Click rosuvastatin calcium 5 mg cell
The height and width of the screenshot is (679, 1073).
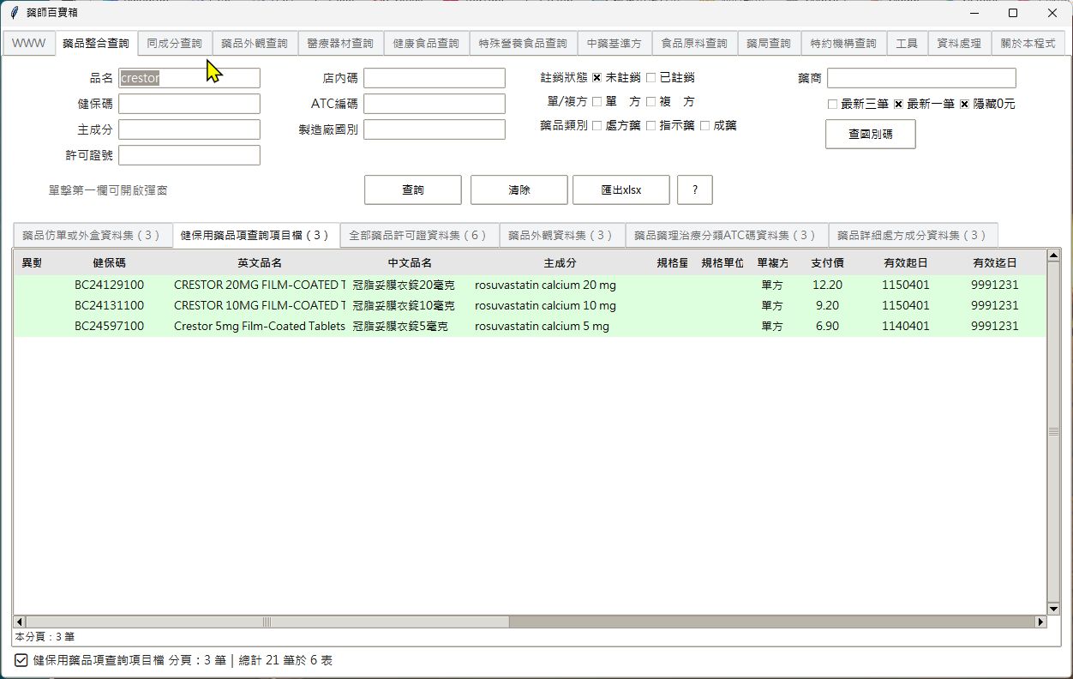point(542,327)
